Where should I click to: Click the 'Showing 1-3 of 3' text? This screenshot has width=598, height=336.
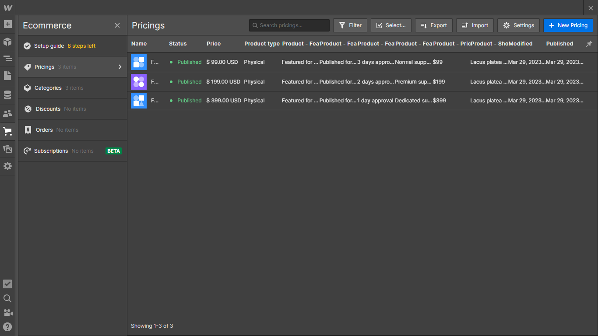[x=152, y=326]
